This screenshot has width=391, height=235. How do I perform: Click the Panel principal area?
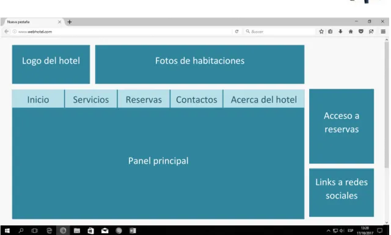[x=158, y=164]
